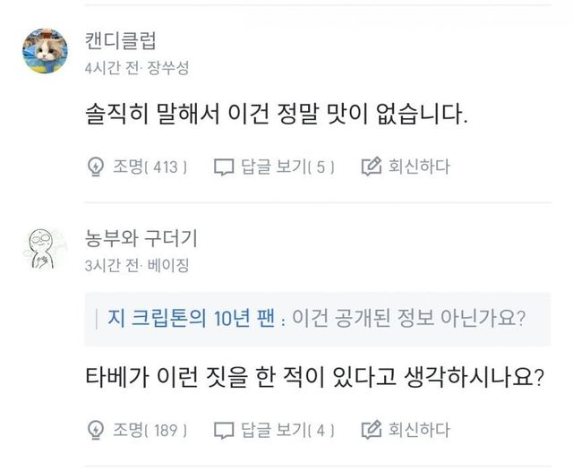Open 캔디클럽's cat profile avatar
Image resolution: width=573 pixels, height=471 pixels.
pyautogui.click(x=45, y=50)
